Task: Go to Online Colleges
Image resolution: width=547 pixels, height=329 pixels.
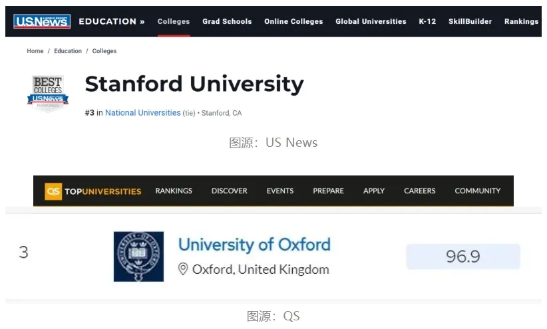Action: (293, 21)
